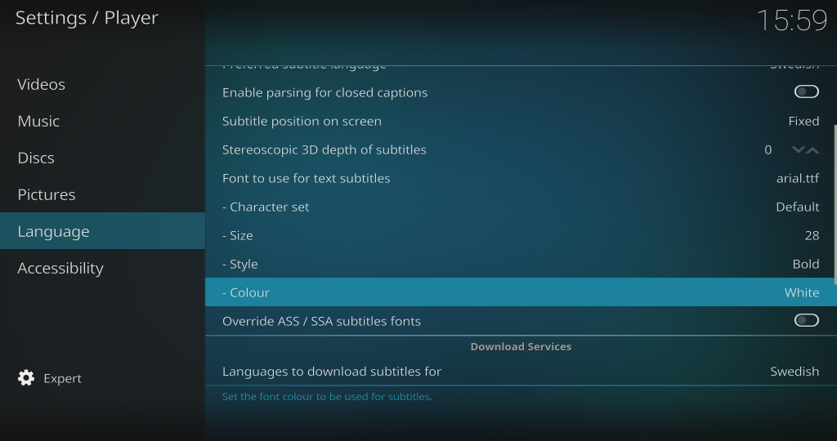Select the Language category in sidebar

point(54,231)
